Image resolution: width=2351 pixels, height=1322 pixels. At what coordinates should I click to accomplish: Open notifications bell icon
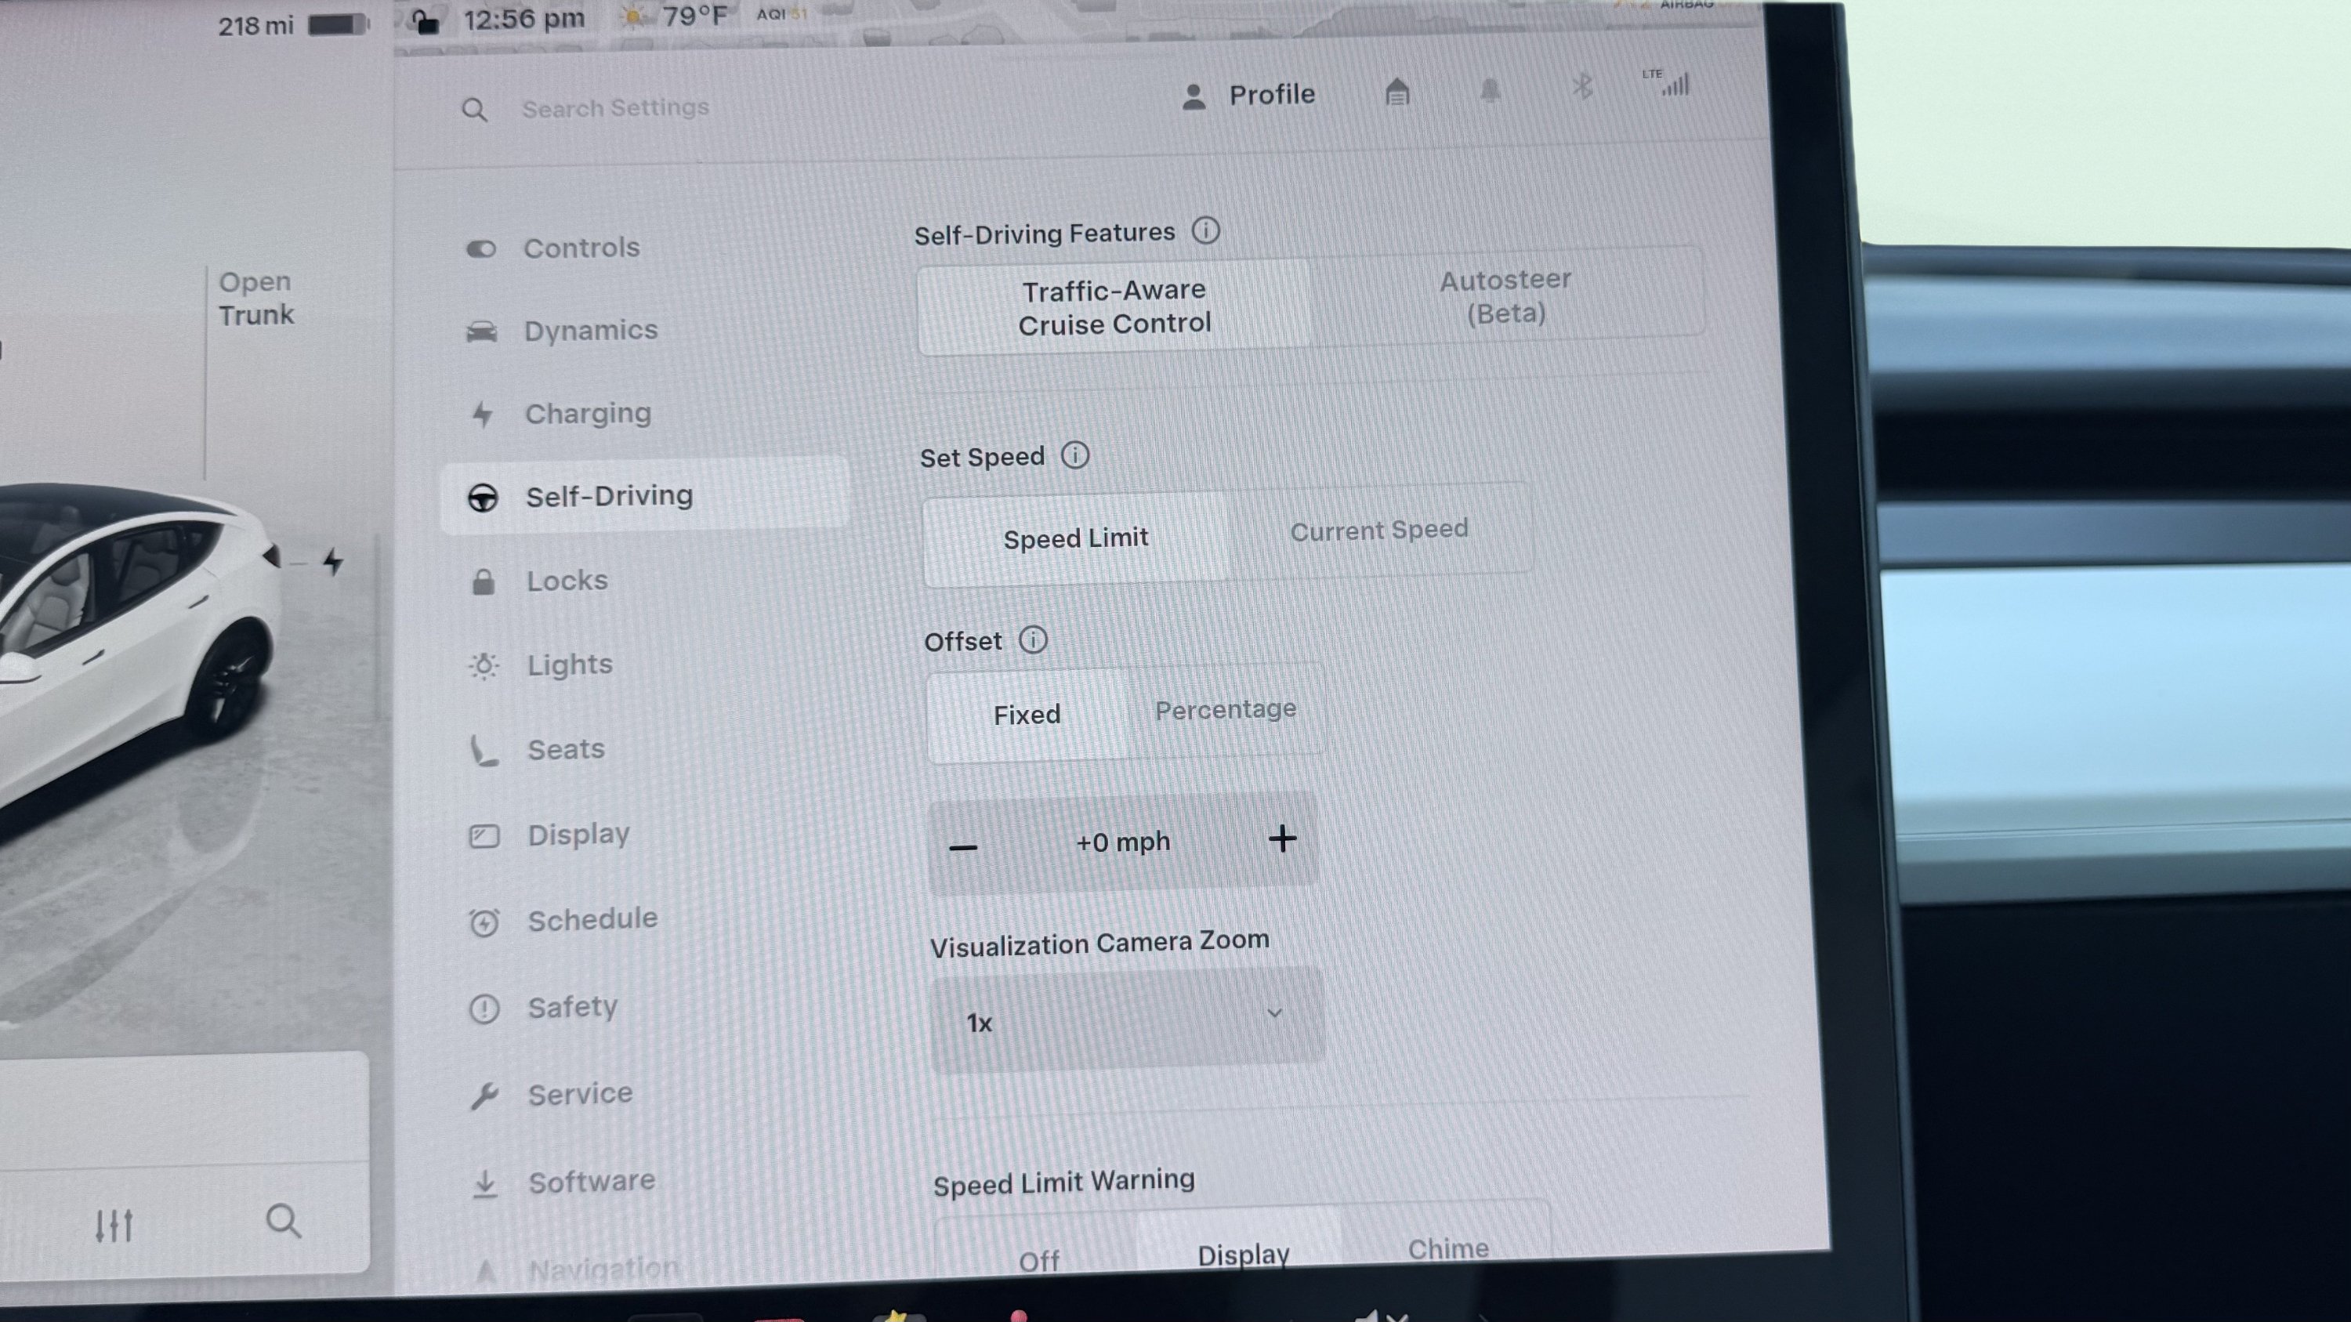[x=1490, y=89]
